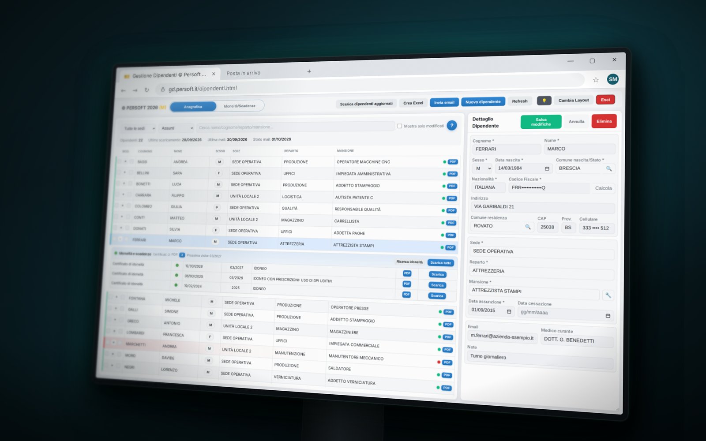This screenshot has width=706, height=441.
Task: Toggle the yellow lightbulb theme button
Action: click(544, 101)
